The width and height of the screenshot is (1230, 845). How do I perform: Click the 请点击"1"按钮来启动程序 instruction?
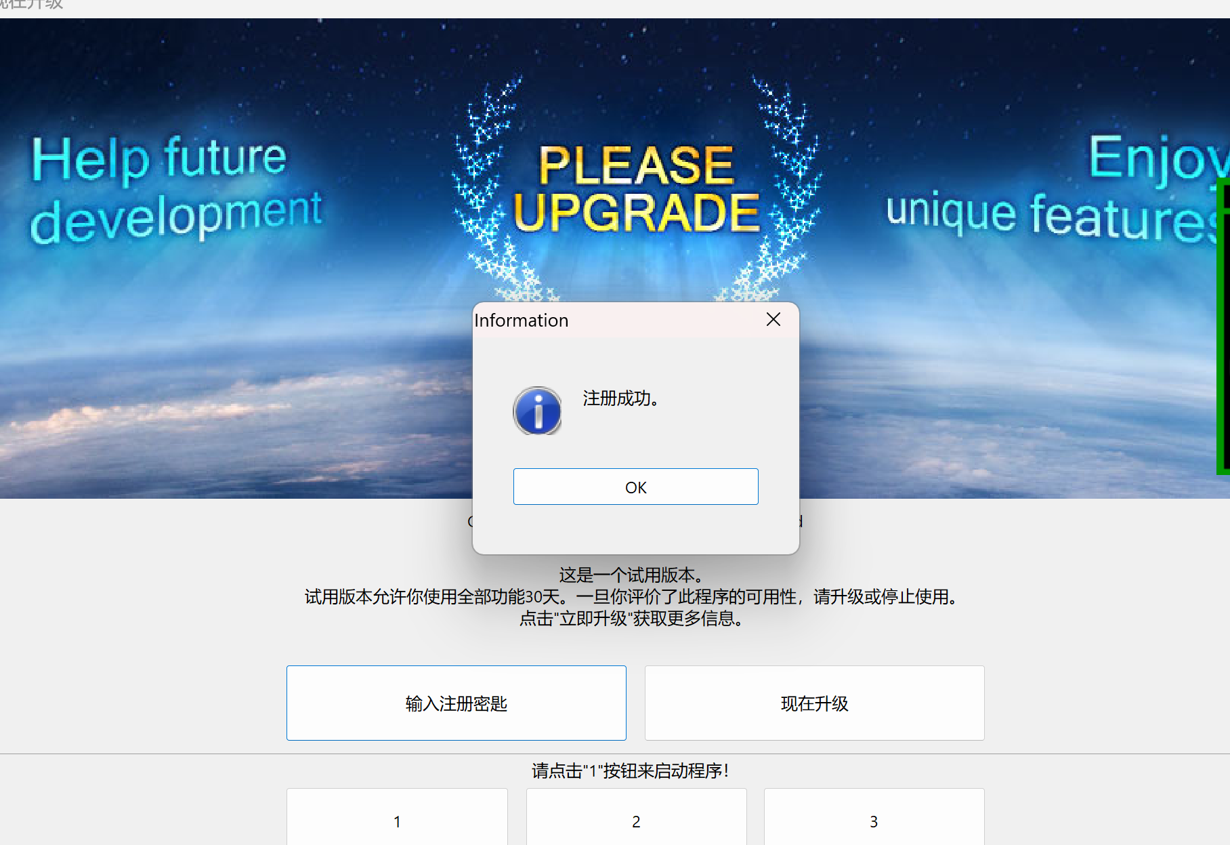631,770
